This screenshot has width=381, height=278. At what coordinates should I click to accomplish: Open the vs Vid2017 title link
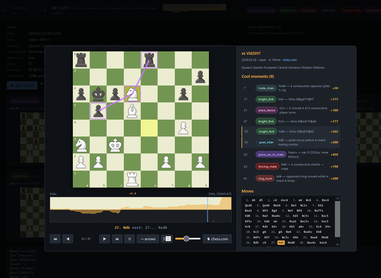click(x=251, y=54)
